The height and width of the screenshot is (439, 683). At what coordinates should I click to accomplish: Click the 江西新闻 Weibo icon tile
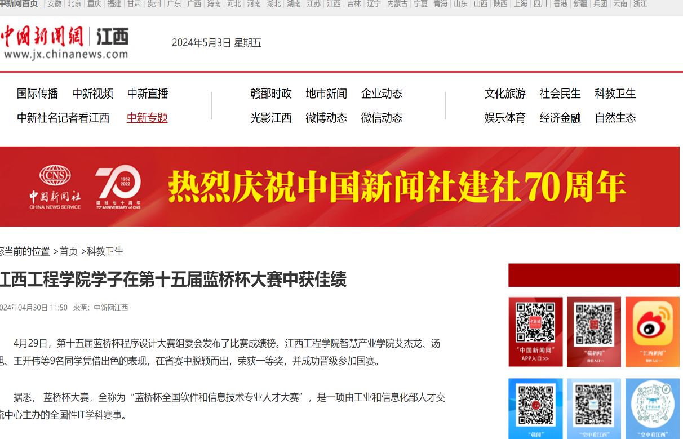tap(653, 331)
